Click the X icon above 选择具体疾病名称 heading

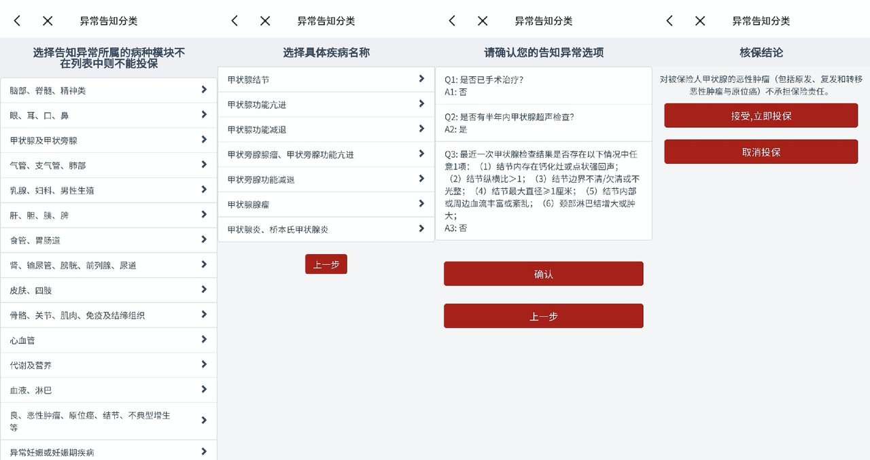tap(265, 21)
